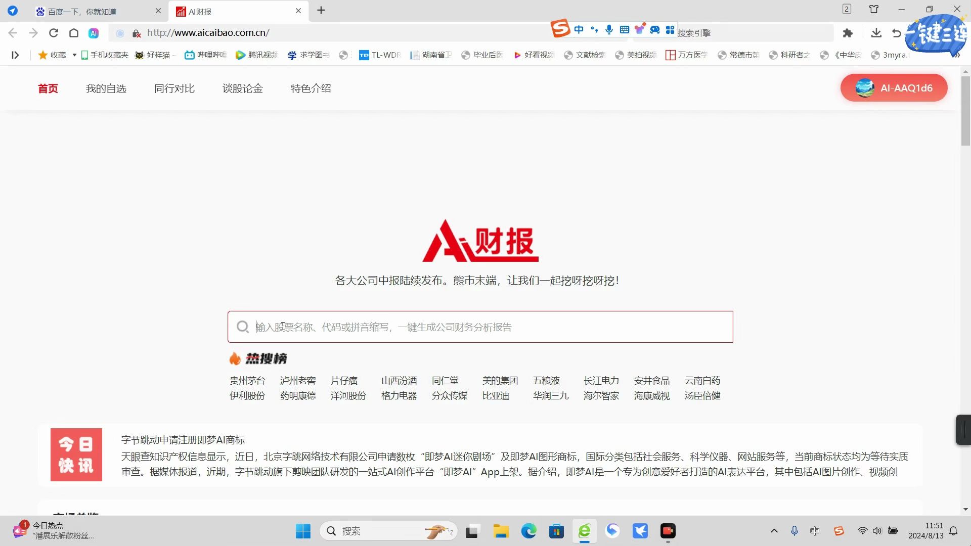Focus the stock name search input
971x546 pixels.
480,327
